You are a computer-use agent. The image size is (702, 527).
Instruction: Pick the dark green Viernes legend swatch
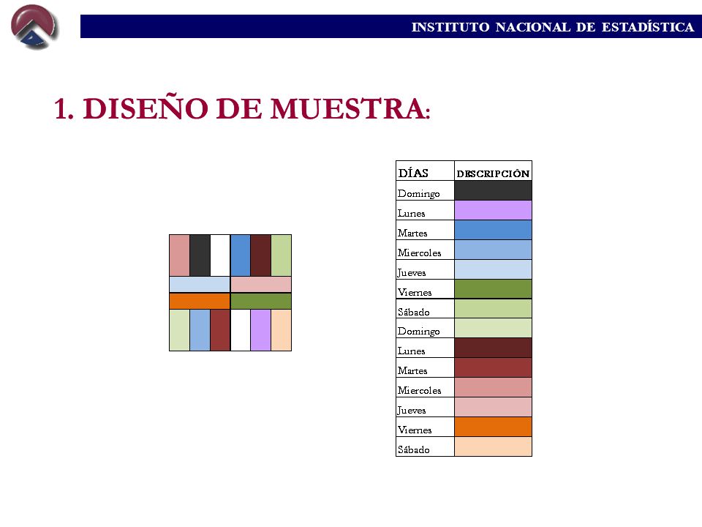coord(493,289)
